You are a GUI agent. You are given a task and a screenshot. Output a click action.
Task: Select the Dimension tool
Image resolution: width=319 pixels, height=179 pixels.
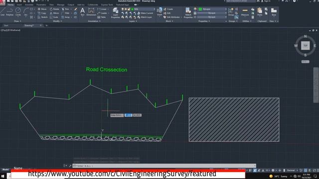91,12
